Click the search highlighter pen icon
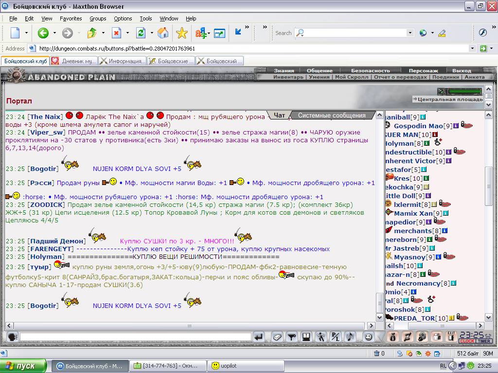This screenshot has height=373, width=498. [442, 33]
